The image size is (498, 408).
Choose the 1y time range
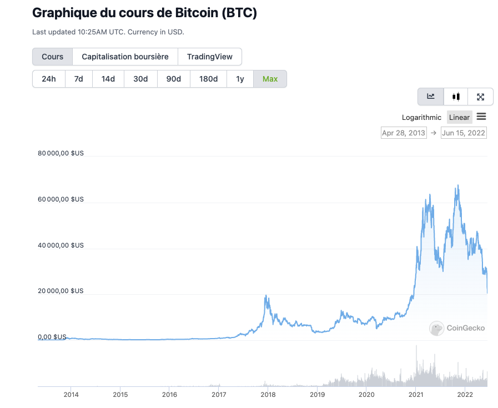(x=240, y=79)
